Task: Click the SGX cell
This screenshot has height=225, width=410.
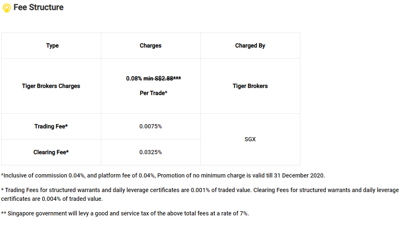Action: [x=250, y=139]
